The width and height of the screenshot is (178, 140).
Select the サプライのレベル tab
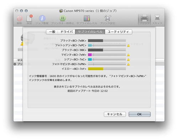pos(90,32)
